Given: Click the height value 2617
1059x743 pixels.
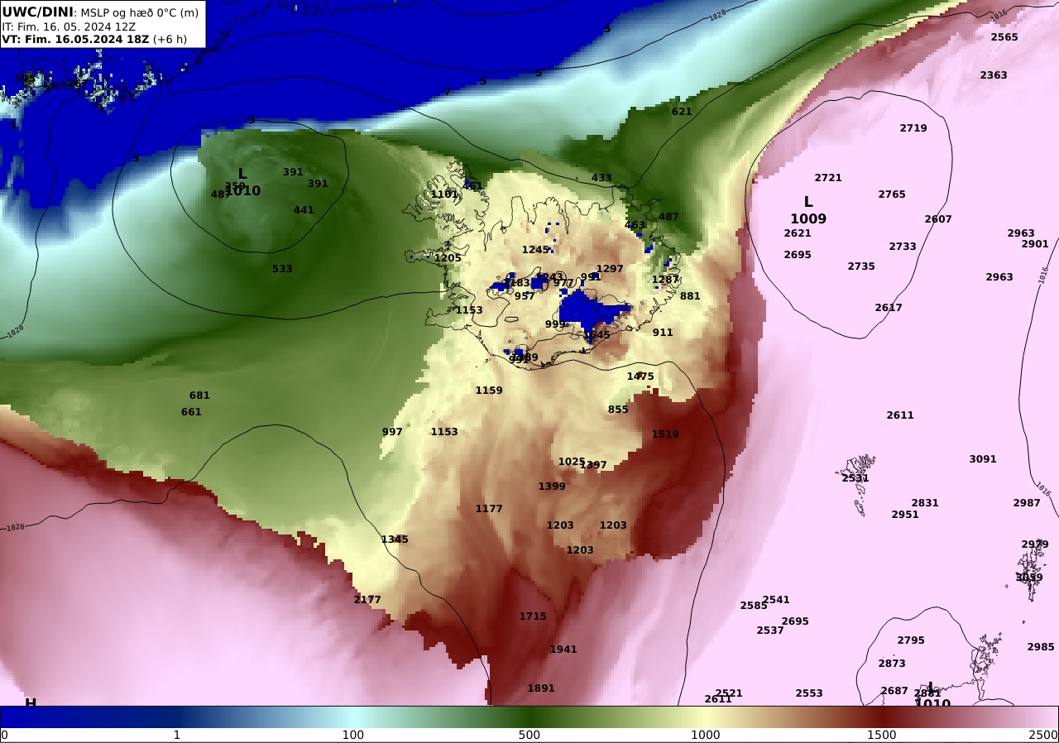Looking at the screenshot, I should coord(889,308).
